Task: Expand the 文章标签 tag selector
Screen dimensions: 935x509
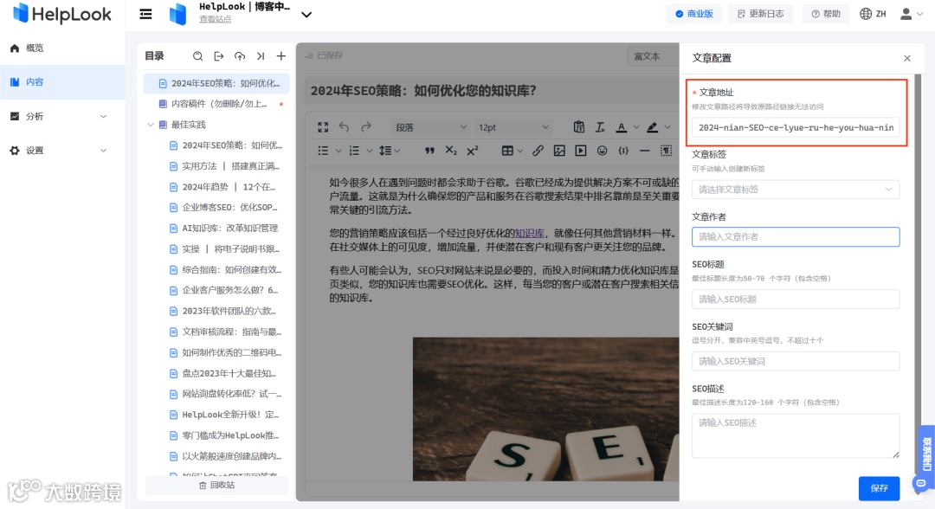Action: point(795,190)
